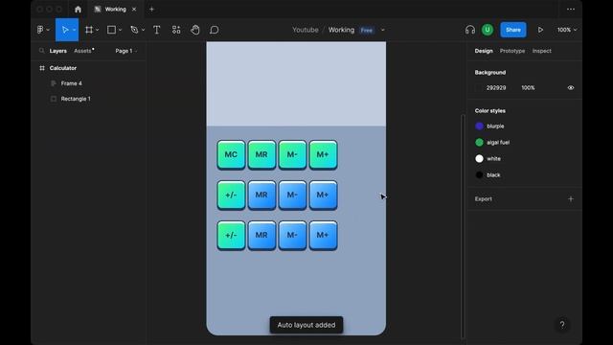Open the more options ellipsis menu
The width and height of the screenshot is (613, 345).
click(x=571, y=9)
